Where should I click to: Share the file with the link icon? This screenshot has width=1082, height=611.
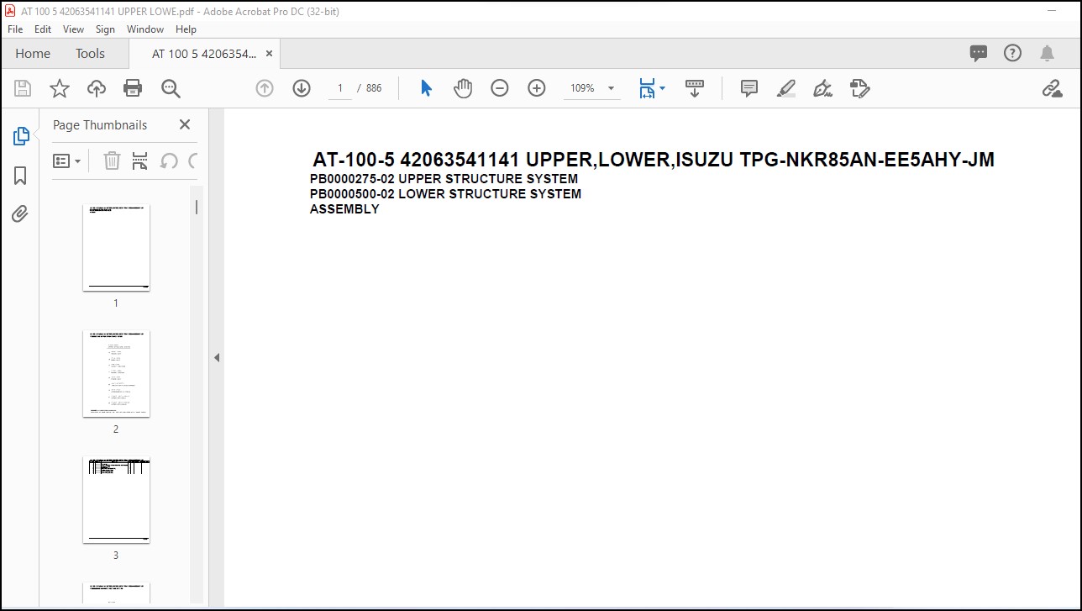[x=1052, y=88]
